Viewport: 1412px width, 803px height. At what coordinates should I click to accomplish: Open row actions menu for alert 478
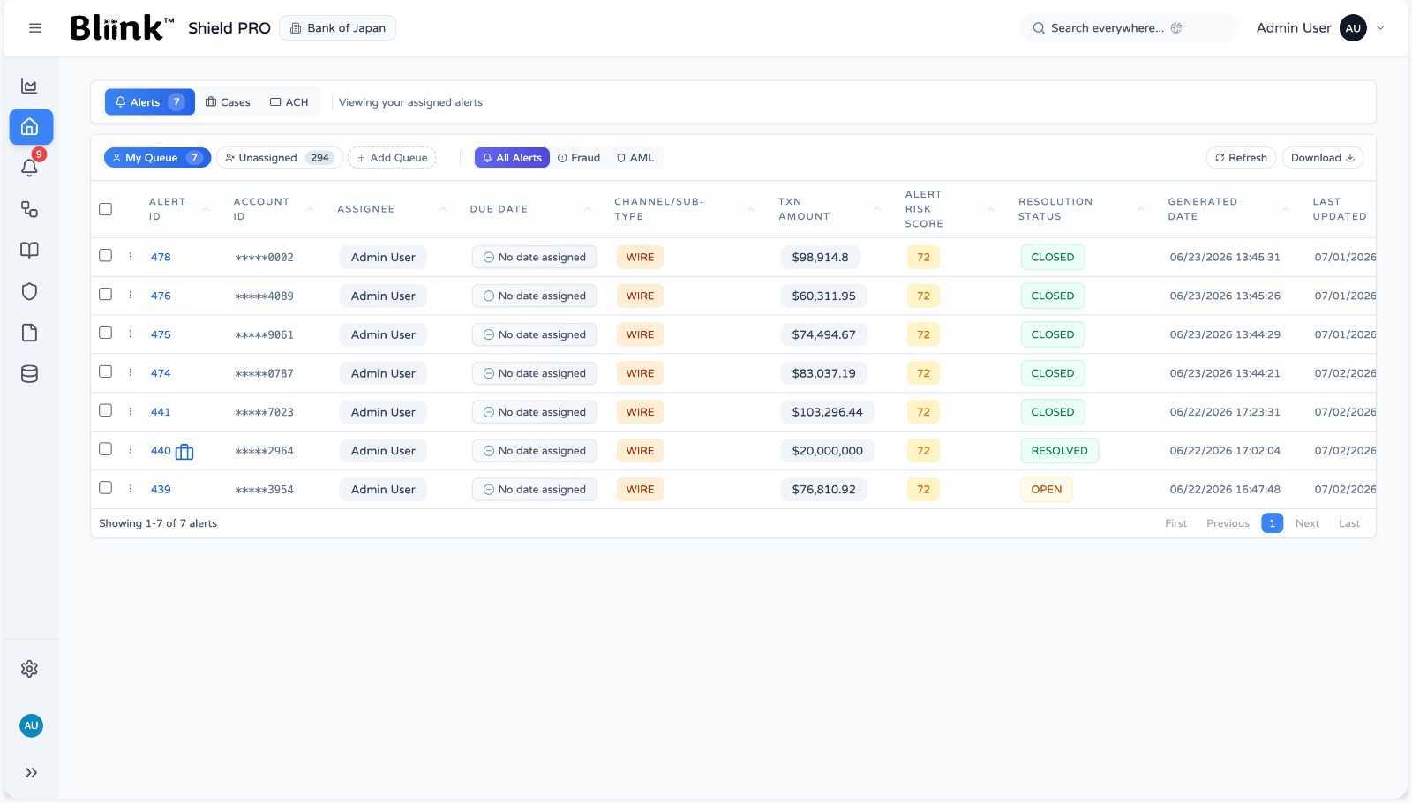(x=131, y=257)
